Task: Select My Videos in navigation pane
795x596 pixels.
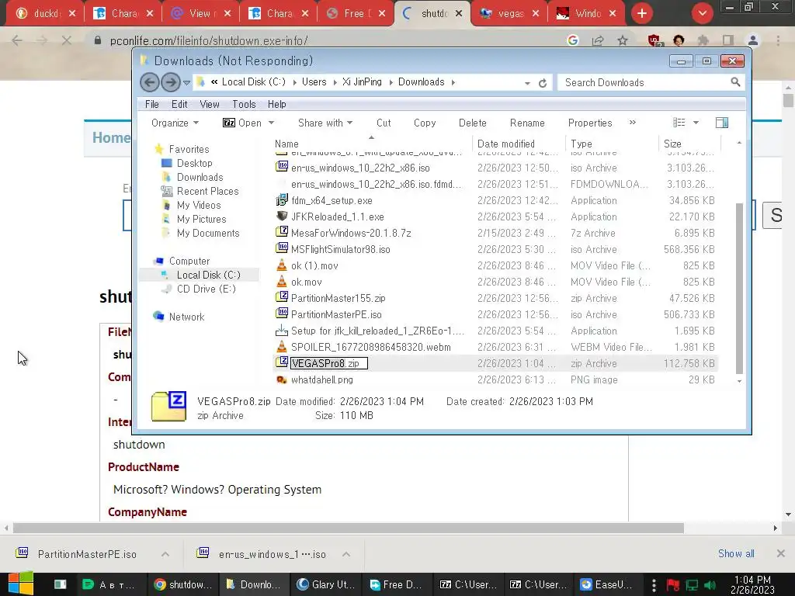Action: [x=199, y=205]
